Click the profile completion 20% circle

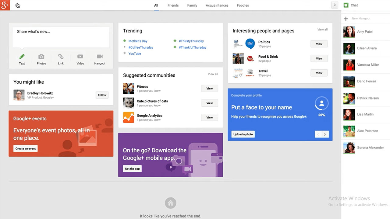321,103
